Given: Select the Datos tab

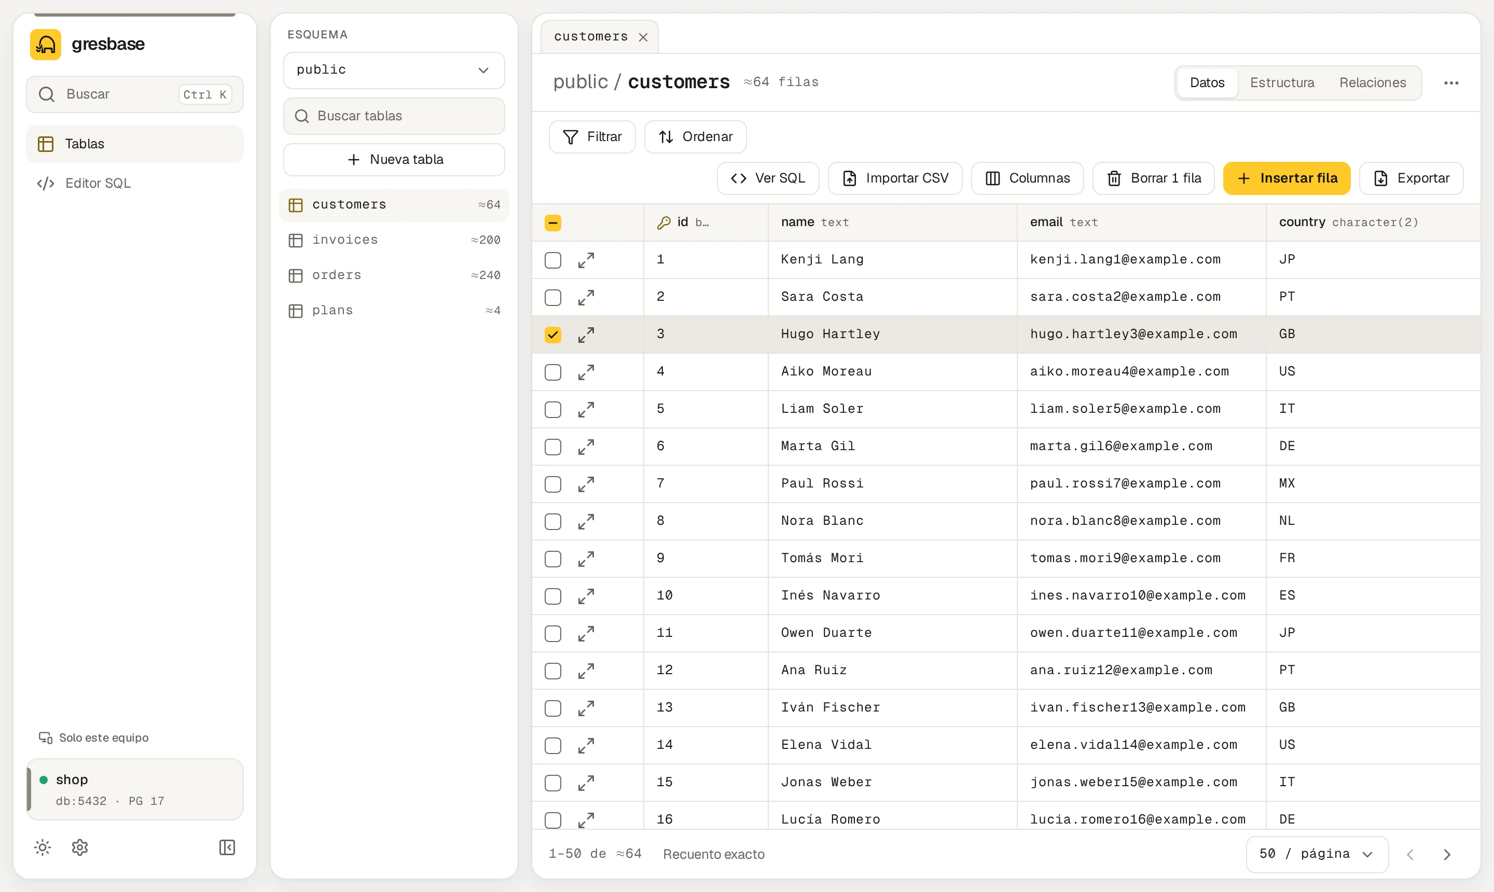Looking at the screenshot, I should click(x=1207, y=83).
